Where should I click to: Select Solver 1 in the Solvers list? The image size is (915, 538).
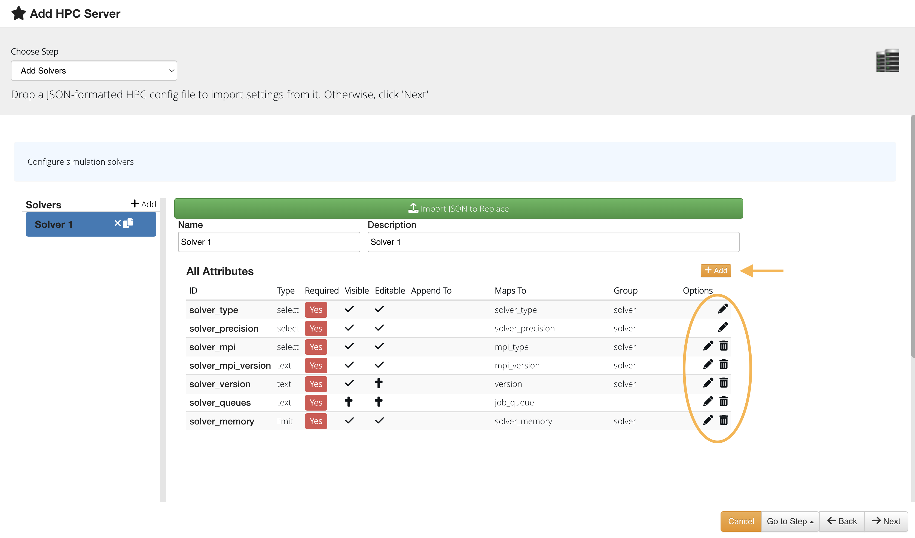65,224
